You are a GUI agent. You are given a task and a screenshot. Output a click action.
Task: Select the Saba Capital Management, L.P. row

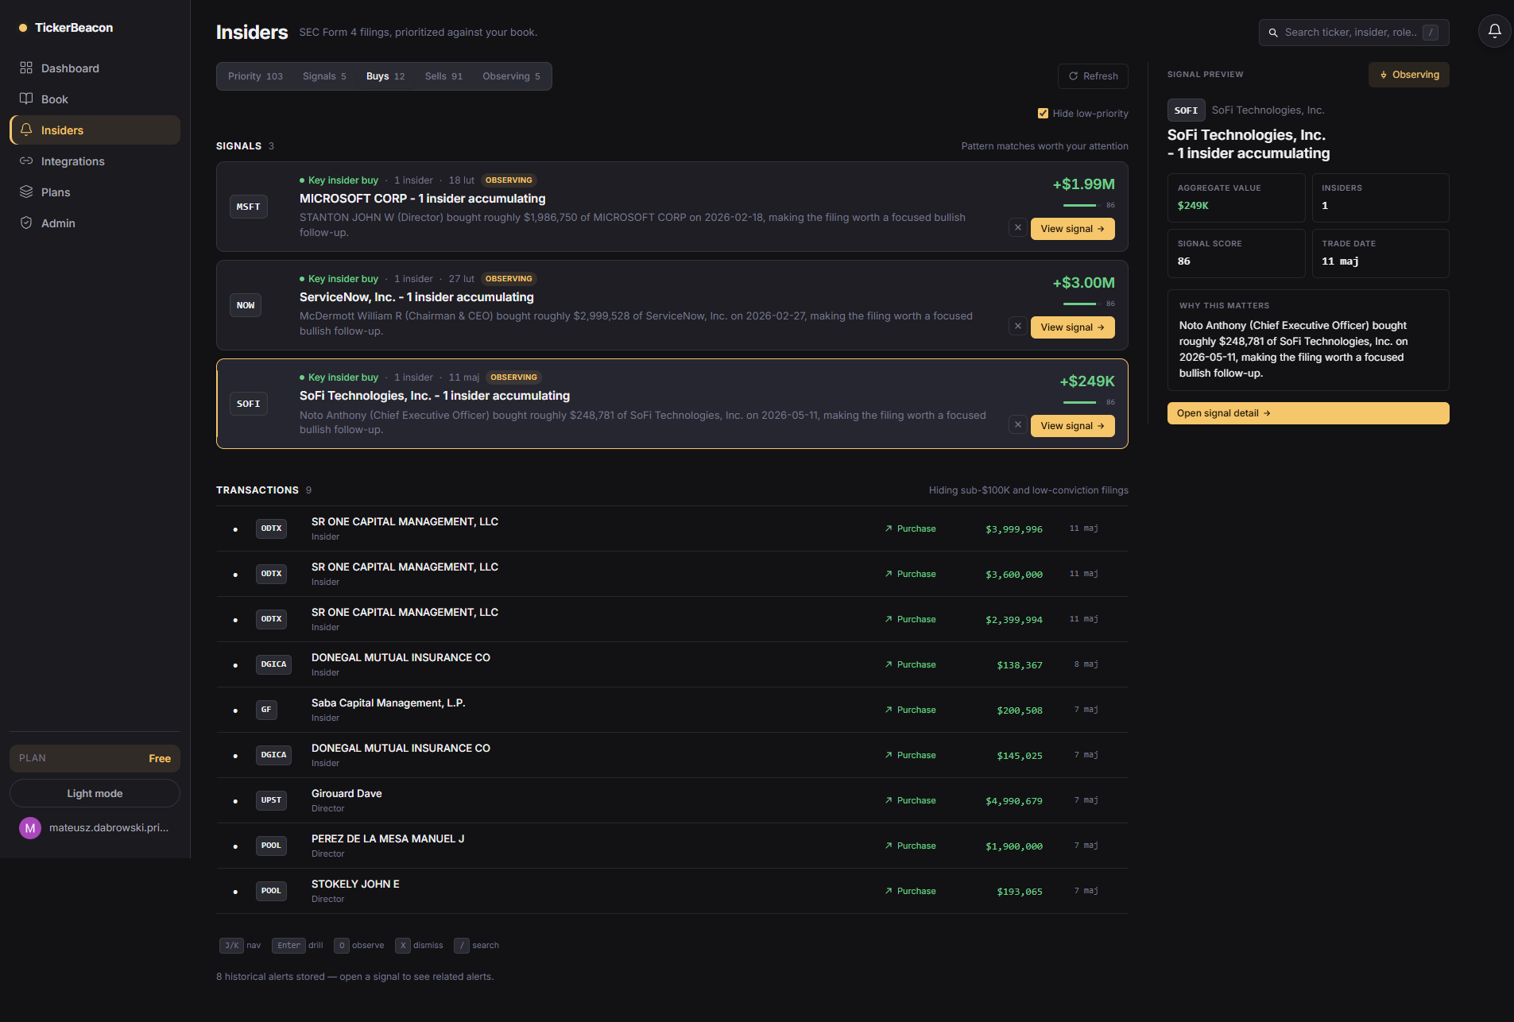(x=672, y=710)
